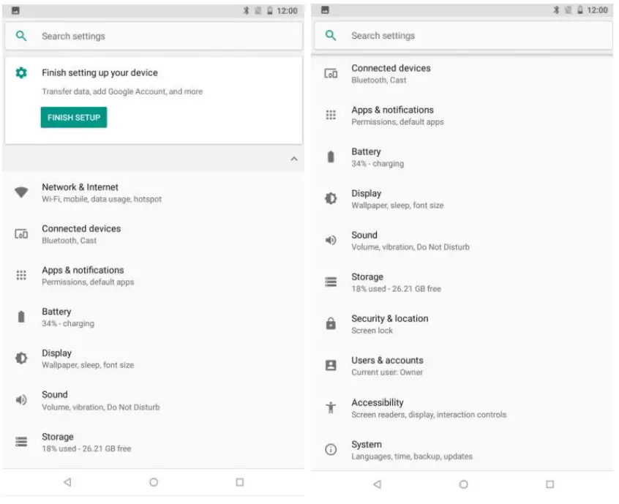619x504 pixels.
Task: Open Display settings in left screen
Action: click(154, 358)
